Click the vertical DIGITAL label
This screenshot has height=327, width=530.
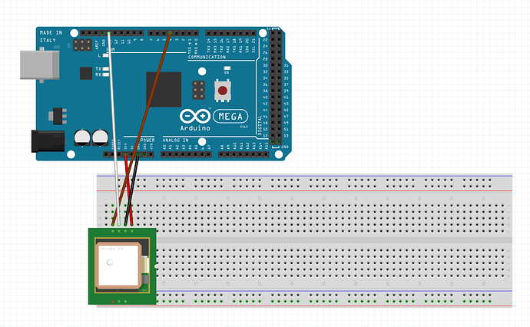tap(260, 125)
